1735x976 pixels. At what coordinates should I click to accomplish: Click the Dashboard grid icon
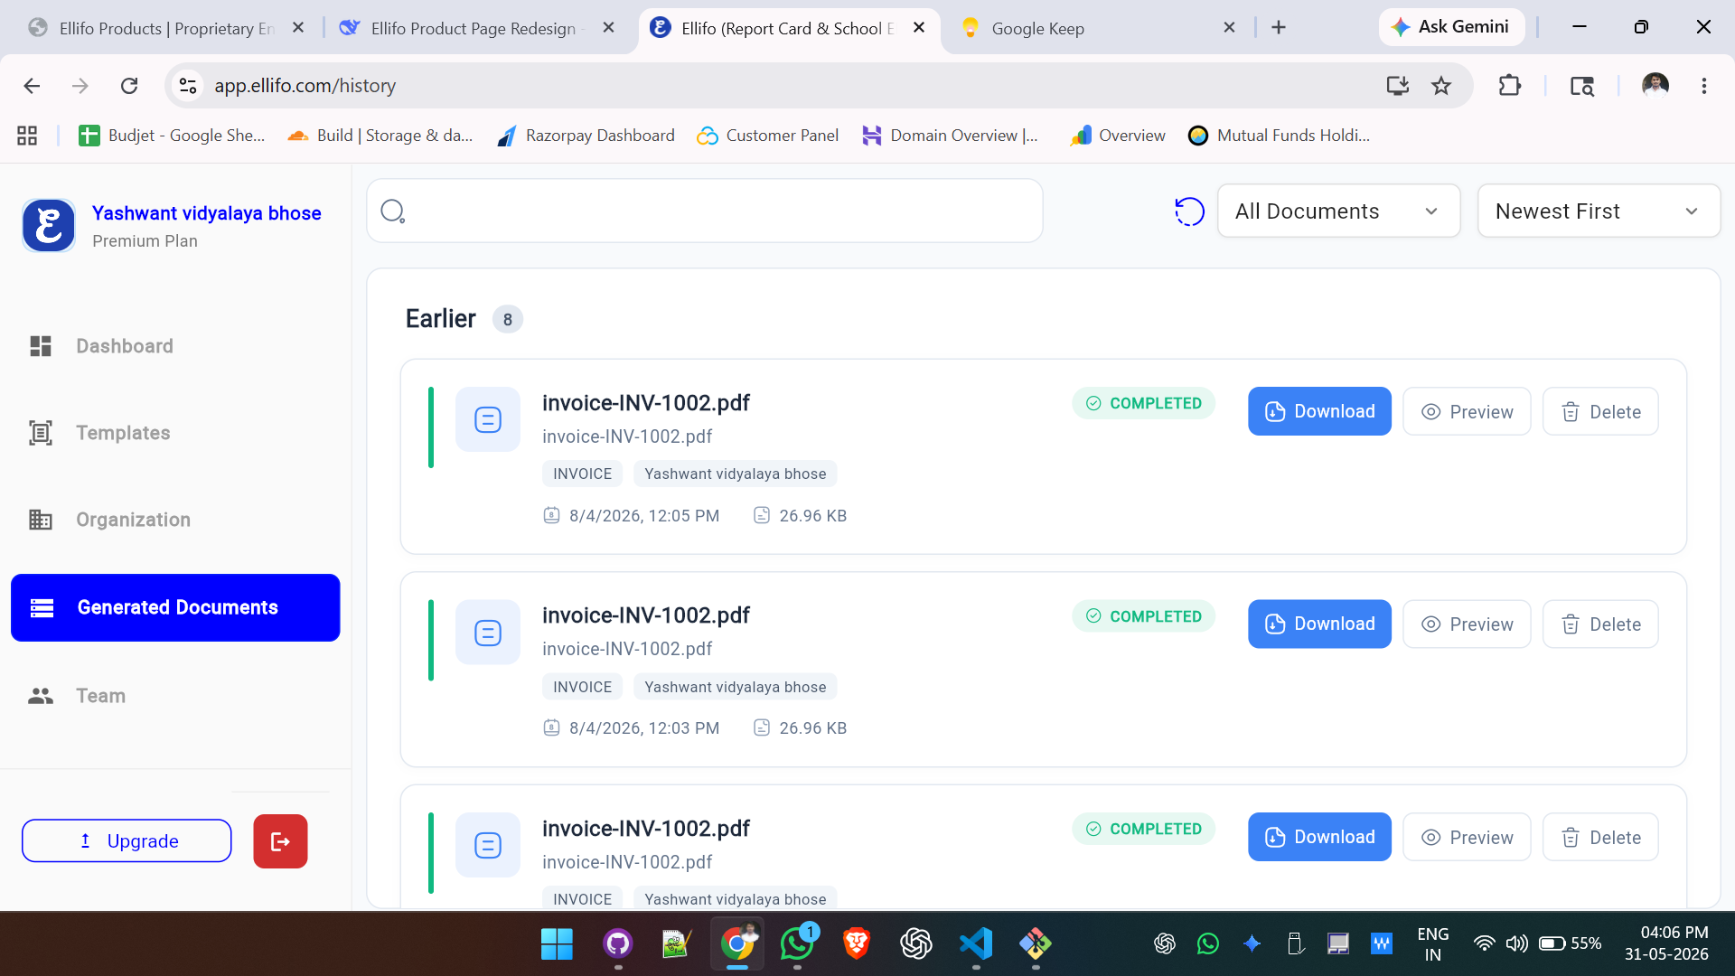click(41, 346)
